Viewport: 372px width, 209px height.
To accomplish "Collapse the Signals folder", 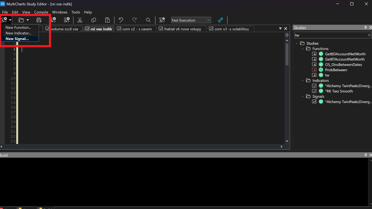I will [x=303, y=96].
